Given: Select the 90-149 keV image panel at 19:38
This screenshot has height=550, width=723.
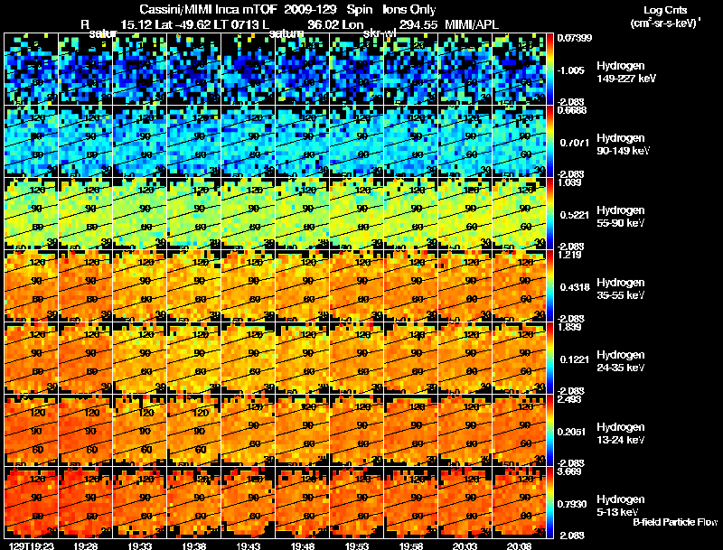Looking at the screenshot, I should [x=193, y=142].
